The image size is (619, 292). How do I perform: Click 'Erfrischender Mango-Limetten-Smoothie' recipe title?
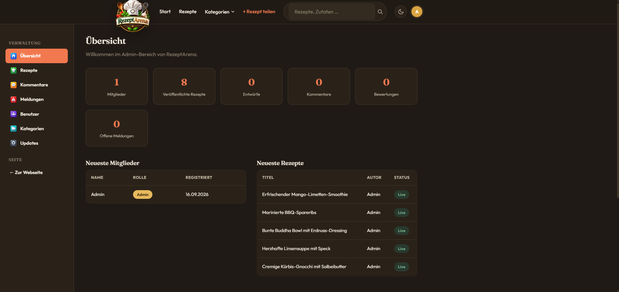(x=305, y=194)
